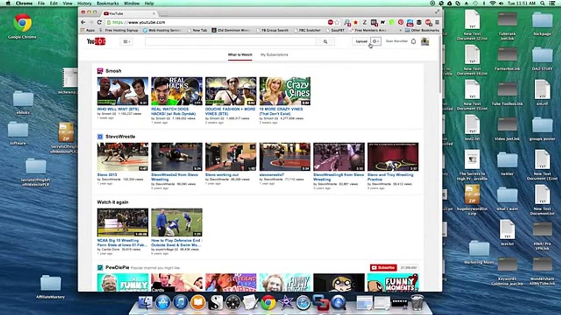This screenshot has height=315, width=561.
Task: Open How to Play Defensive End video title
Action: [x=177, y=242]
